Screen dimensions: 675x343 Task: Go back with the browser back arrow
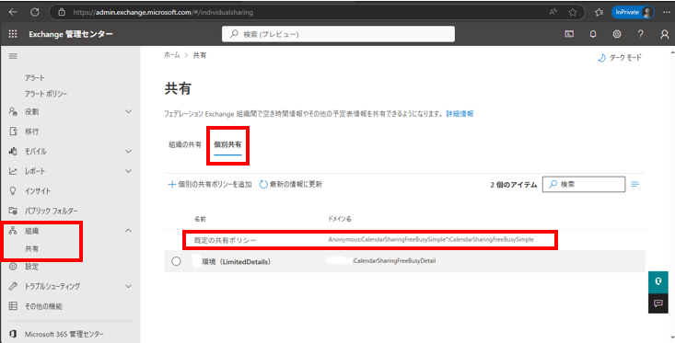(13, 12)
